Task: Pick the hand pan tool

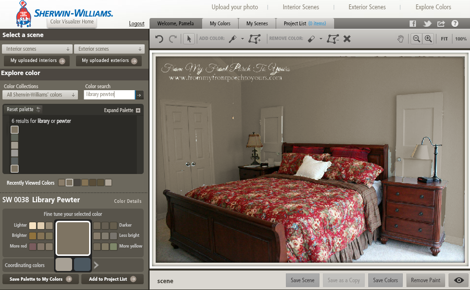Action: click(x=400, y=39)
